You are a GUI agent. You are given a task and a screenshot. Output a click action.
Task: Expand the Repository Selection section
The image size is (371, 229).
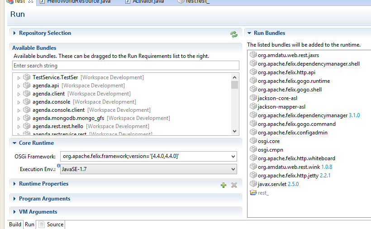[x=14, y=33]
